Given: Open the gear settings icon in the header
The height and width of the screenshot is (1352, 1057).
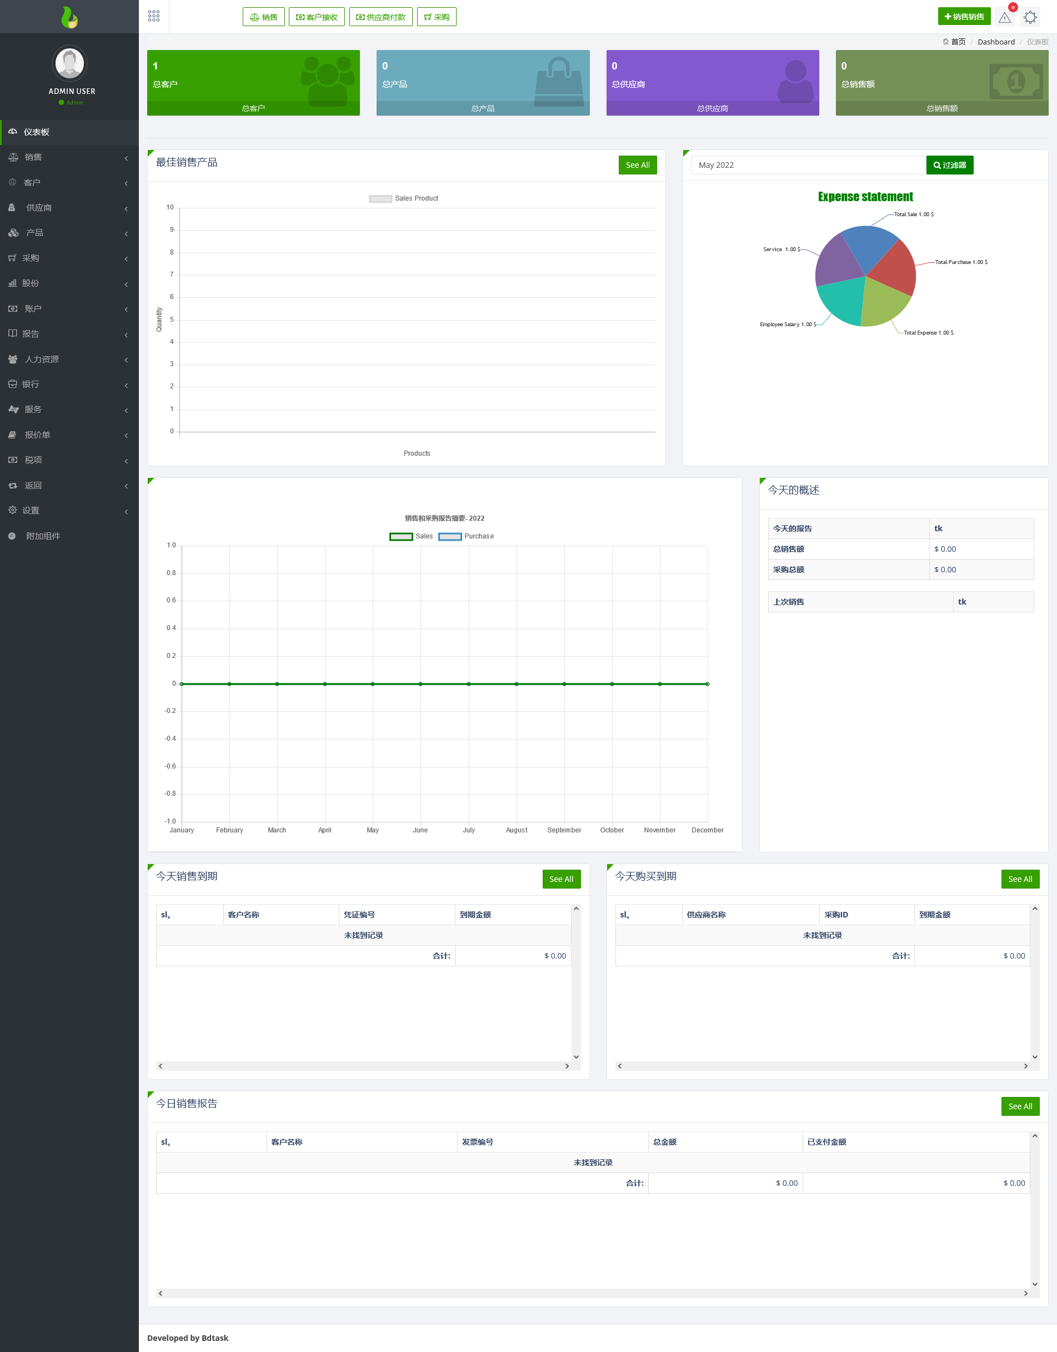Looking at the screenshot, I should point(1030,17).
